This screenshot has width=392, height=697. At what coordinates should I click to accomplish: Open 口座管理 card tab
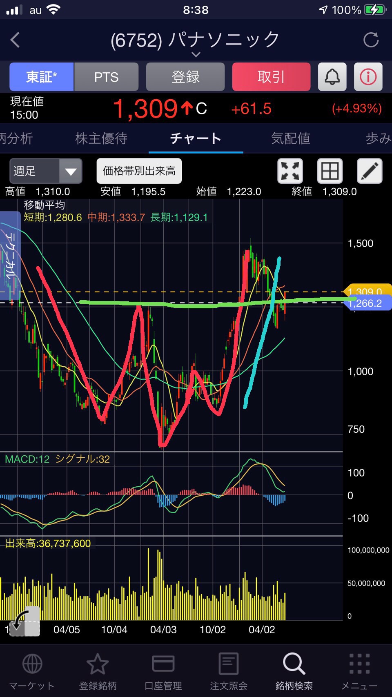click(163, 671)
